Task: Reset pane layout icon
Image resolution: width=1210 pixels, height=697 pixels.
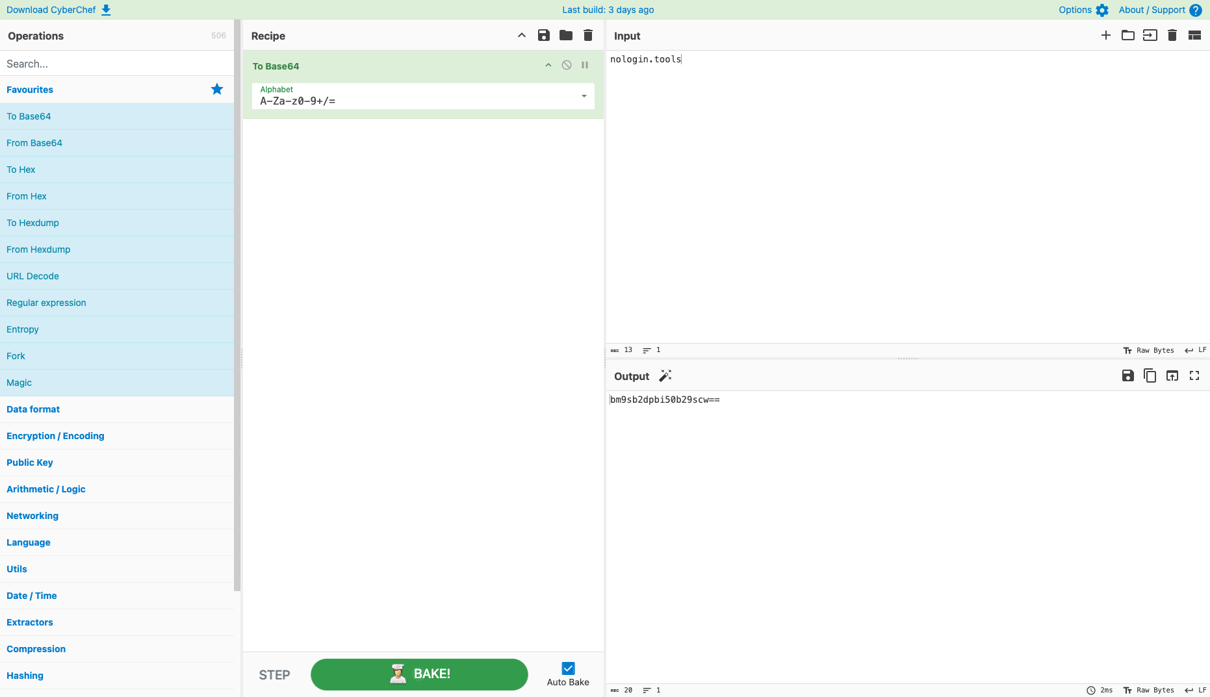Action: [1194, 36]
